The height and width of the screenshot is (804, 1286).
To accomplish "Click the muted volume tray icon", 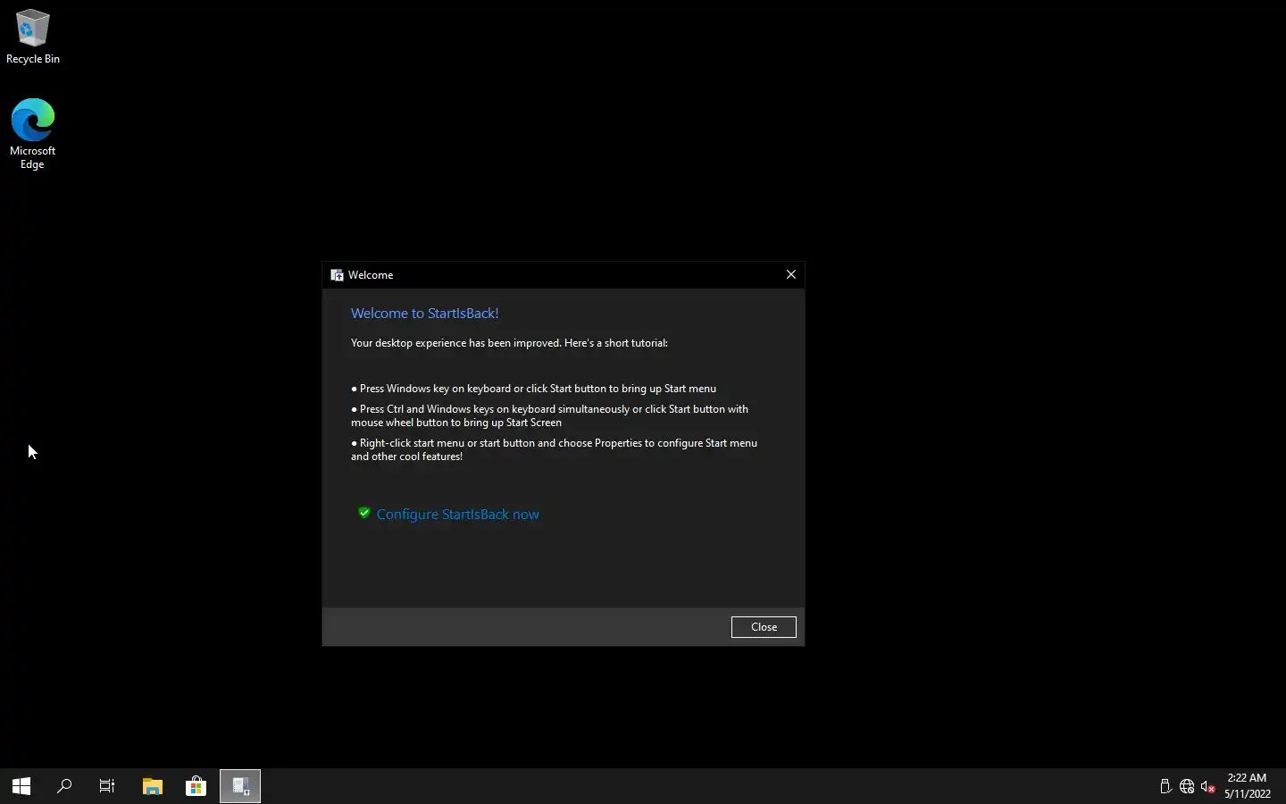I will (1208, 787).
